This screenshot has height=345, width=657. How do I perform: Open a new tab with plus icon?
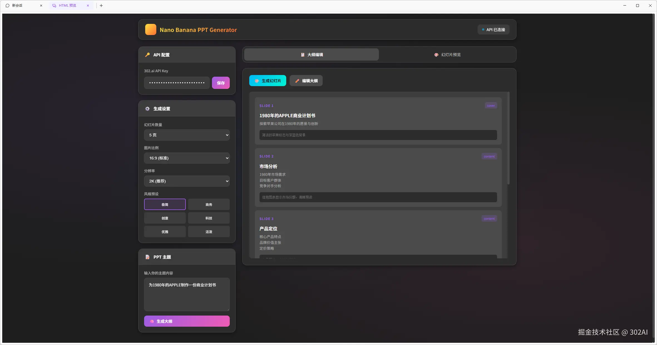(101, 6)
